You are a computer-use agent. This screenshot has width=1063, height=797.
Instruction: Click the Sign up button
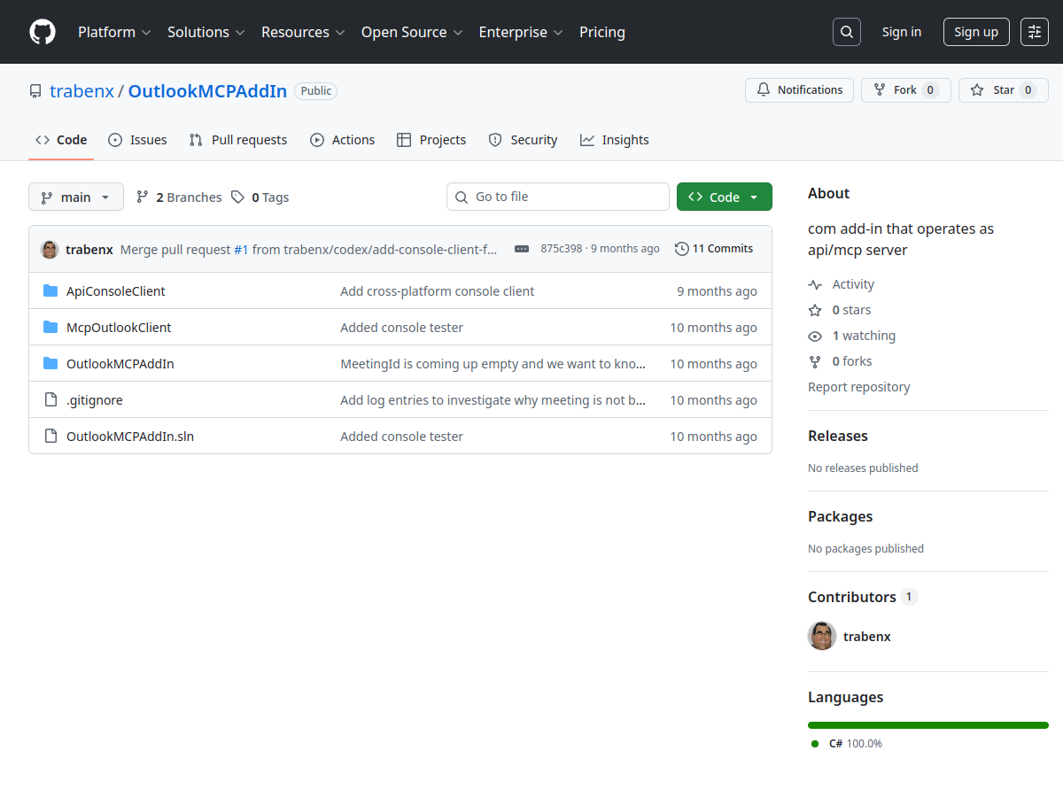pyautogui.click(x=976, y=32)
